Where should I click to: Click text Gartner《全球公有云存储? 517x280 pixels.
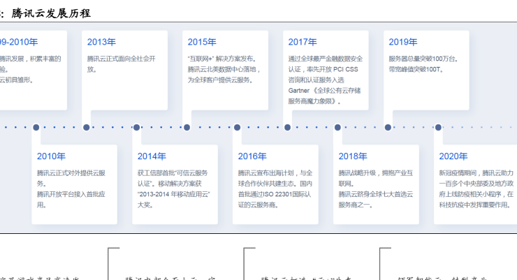click(324, 90)
